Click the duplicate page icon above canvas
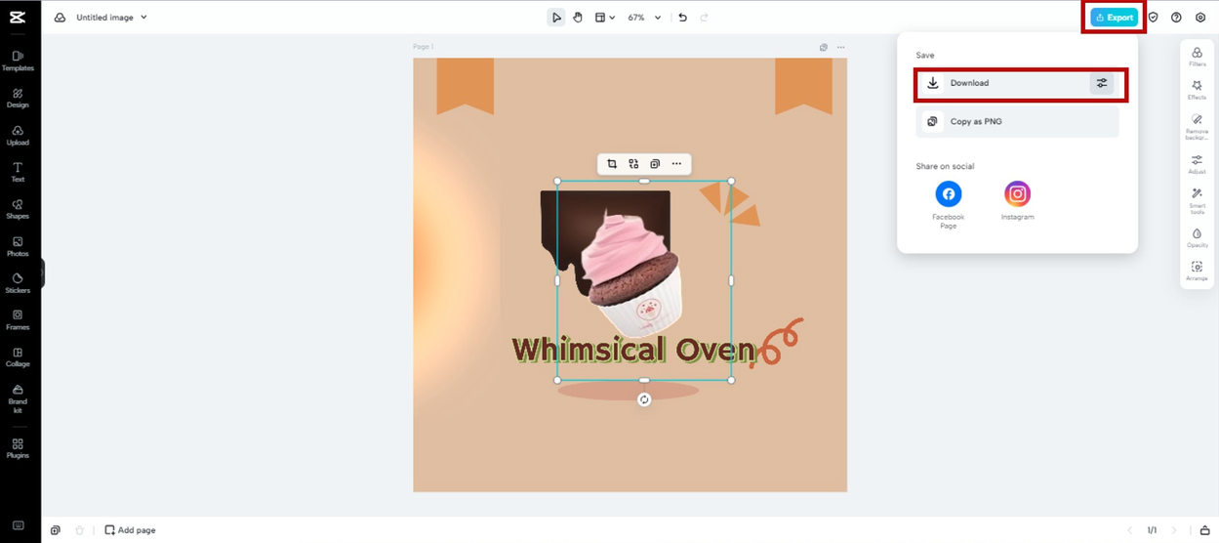Screen dimensions: 1219x543 824,47
